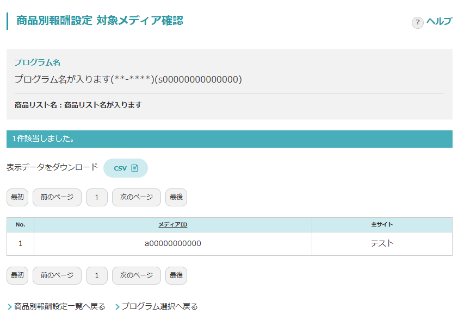The width and height of the screenshot is (464, 315).
Task: Jump to 最後 using the pager below the table
Action: [x=176, y=275]
